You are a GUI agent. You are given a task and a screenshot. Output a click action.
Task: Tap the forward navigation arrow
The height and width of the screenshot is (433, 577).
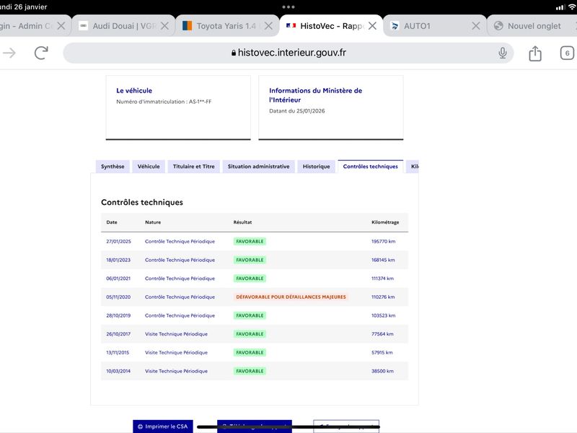click(x=9, y=53)
